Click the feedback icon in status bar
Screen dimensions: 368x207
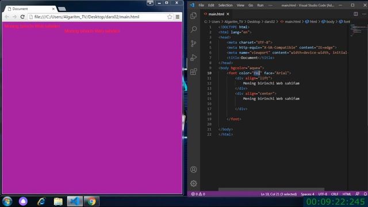click(357, 194)
